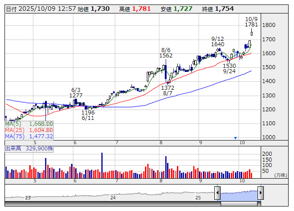Click the blue triangle marker near October
The image size is (294, 211).
pos(235,138)
